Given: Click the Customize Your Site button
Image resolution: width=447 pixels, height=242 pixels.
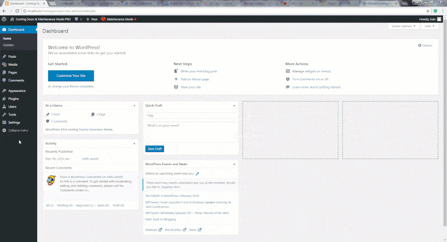Looking at the screenshot, I should point(71,75).
